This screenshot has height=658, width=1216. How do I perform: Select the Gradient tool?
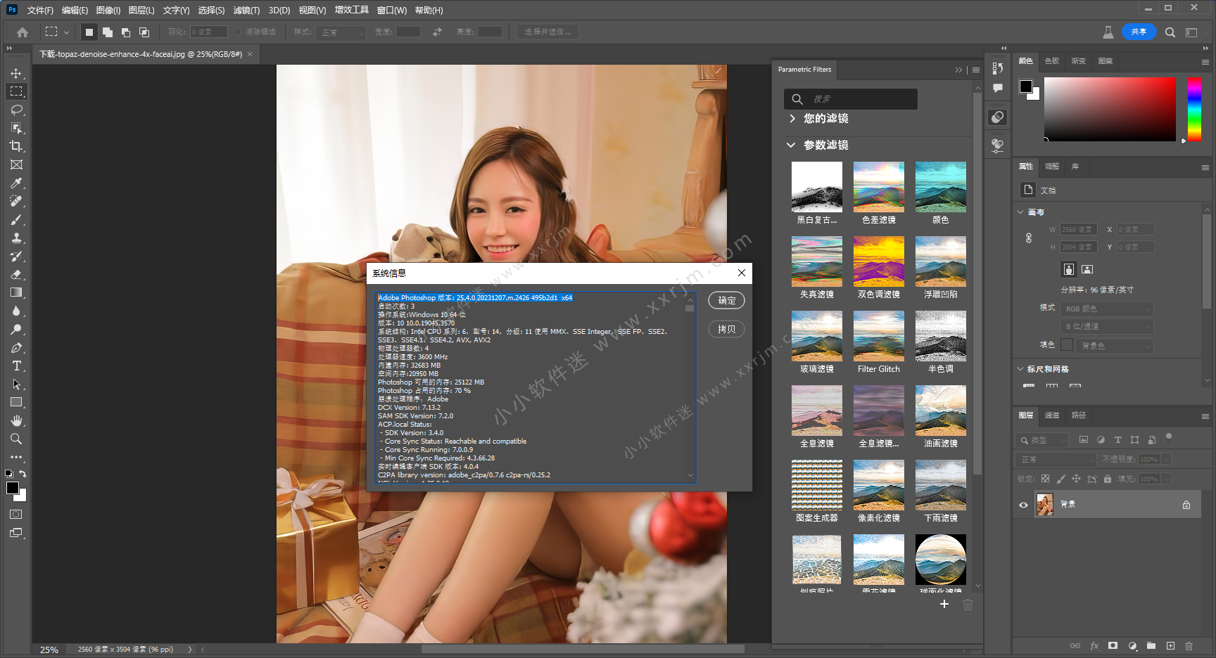tap(16, 292)
